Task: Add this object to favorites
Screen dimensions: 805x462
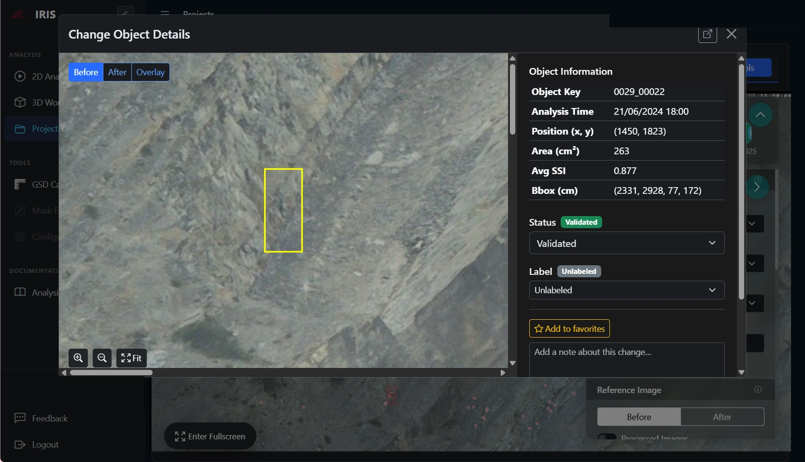Action: [x=569, y=328]
